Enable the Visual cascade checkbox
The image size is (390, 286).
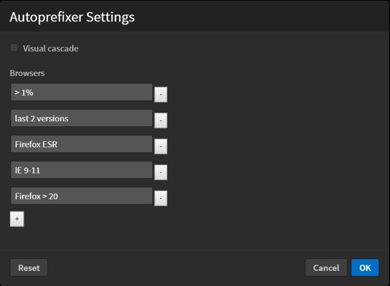(14, 48)
